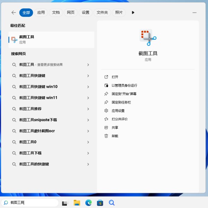208x208 pixels.
Task: Expand the 截图工具推荐 suggestion chevron
Action: (88, 109)
